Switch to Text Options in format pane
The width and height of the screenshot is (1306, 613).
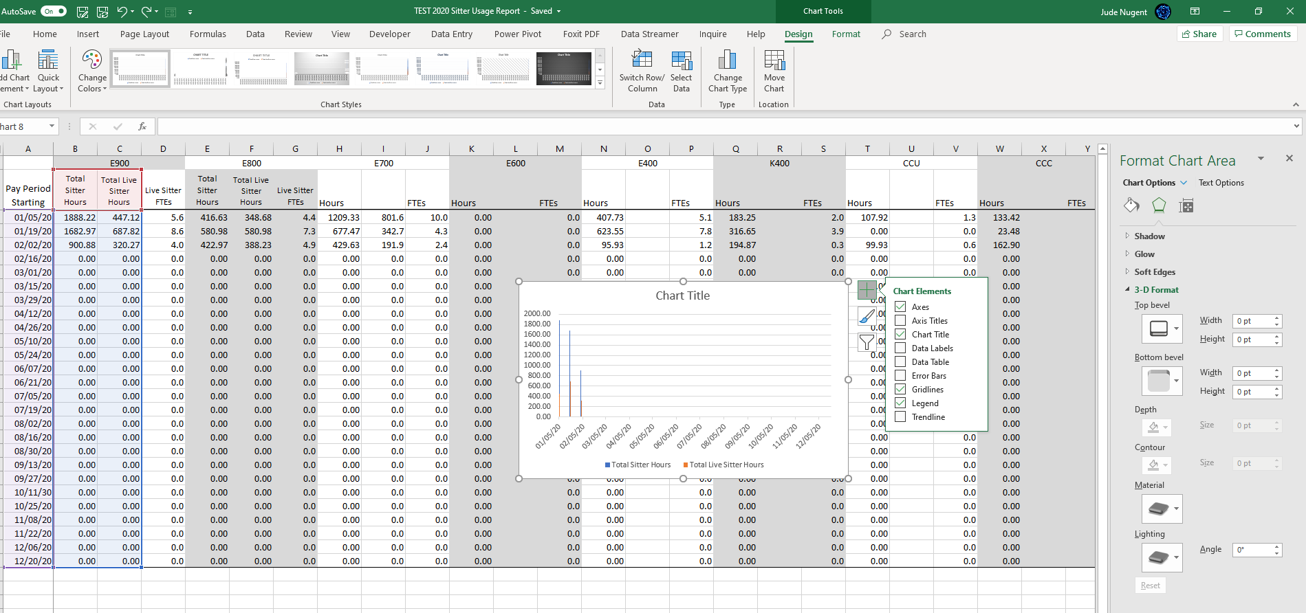pyautogui.click(x=1221, y=183)
